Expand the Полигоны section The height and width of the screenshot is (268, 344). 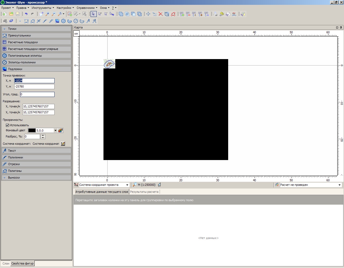coord(36,171)
